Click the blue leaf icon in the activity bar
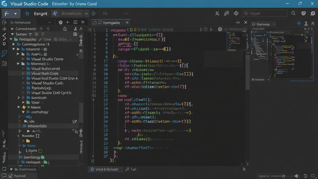 4,53
